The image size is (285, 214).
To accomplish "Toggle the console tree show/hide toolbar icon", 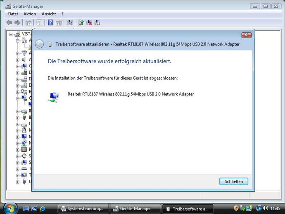I will pyautogui.click(x=28, y=23).
